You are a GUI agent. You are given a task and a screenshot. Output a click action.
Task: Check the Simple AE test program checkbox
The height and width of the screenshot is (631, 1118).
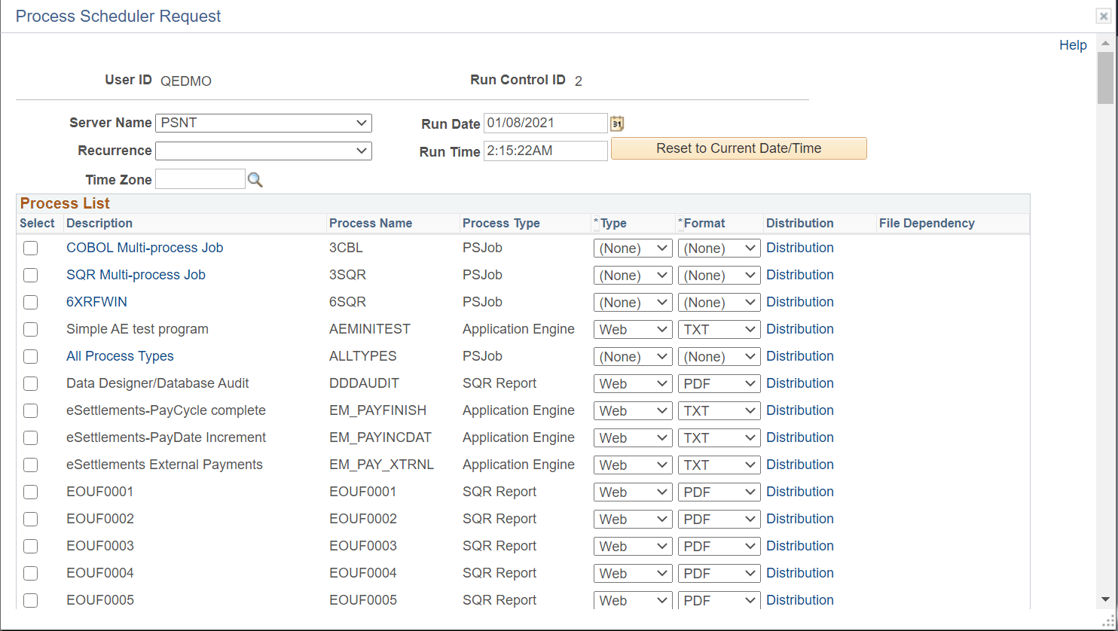pos(30,329)
